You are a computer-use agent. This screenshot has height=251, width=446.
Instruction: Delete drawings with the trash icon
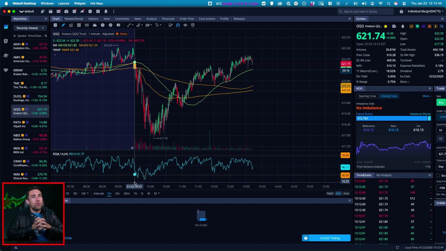point(193,25)
